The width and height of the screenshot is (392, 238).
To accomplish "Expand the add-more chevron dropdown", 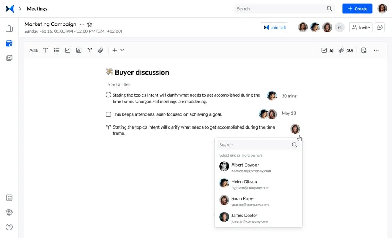I will [122, 50].
